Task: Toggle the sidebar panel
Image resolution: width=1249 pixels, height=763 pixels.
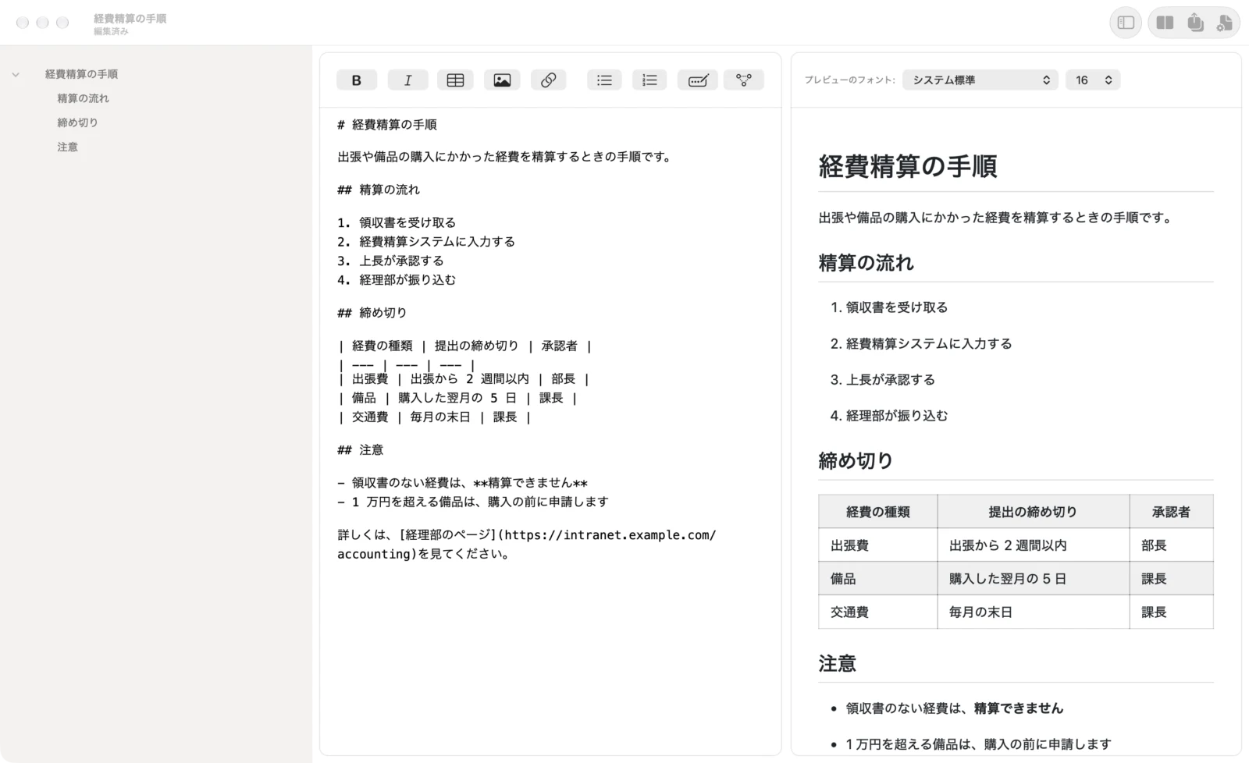Action: point(1126,23)
